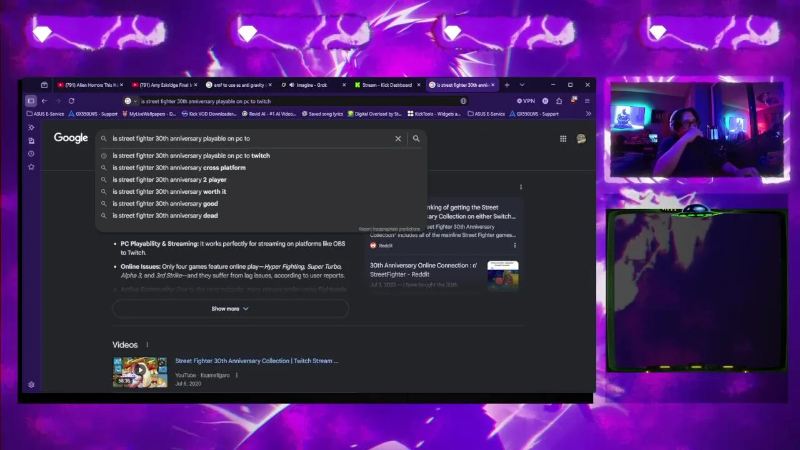
Task: Open the History sidebar icon
Action: 31,154
